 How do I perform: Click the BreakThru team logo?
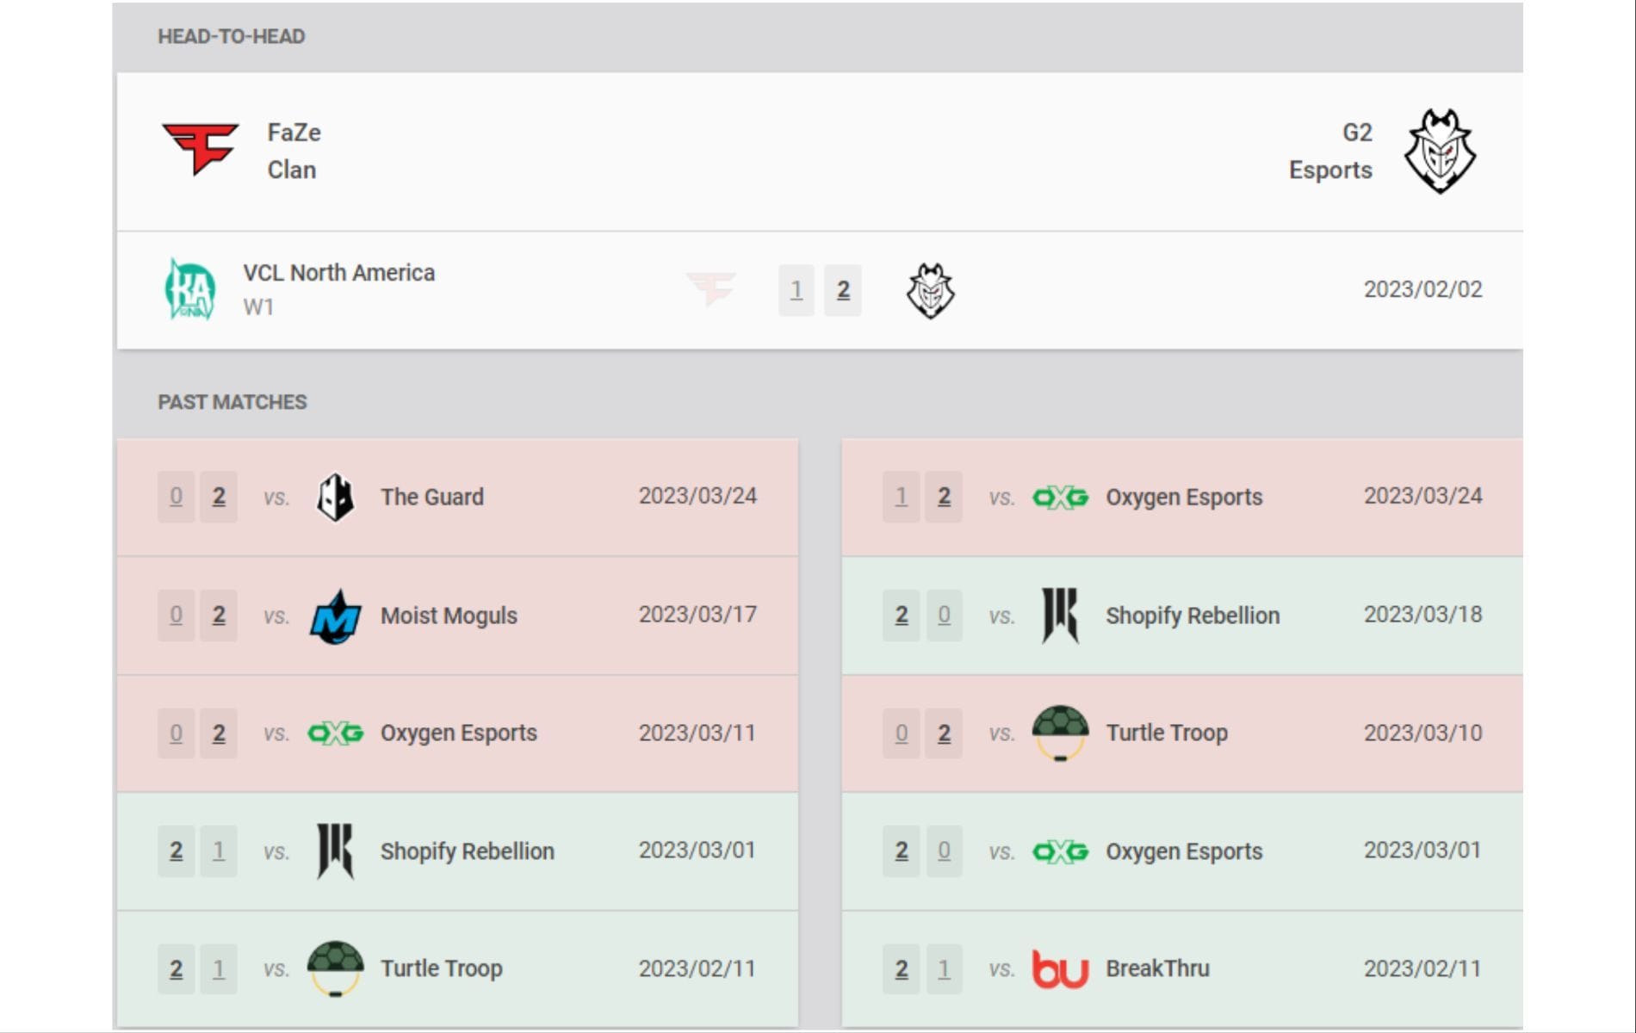point(1060,969)
